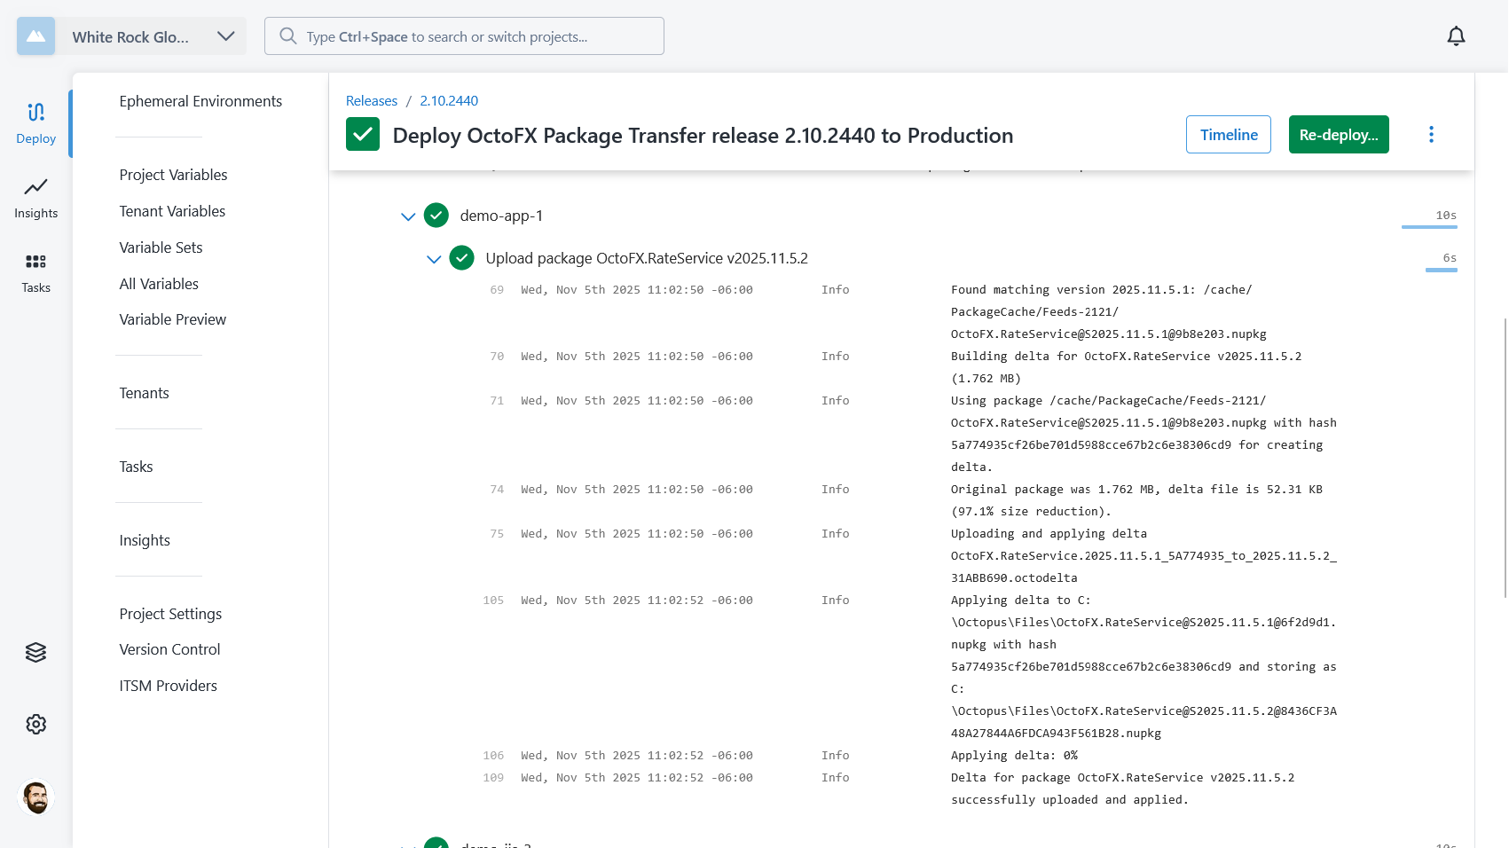Click the demo-app-1 duration progress bar
The height and width of the screenshot is (848, 1509).
(1428, 227)
